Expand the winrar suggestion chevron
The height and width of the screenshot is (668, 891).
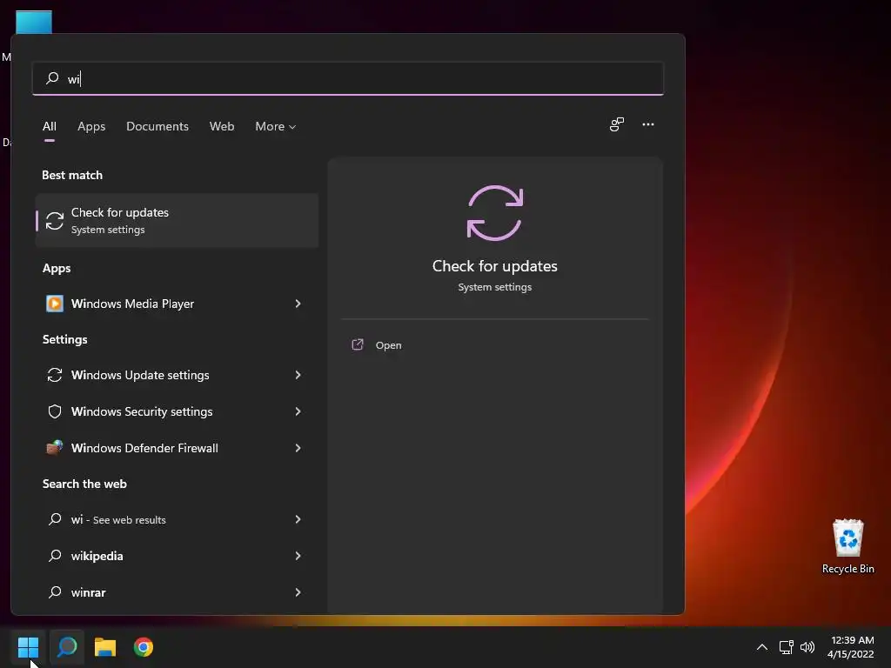click(298, 592)
